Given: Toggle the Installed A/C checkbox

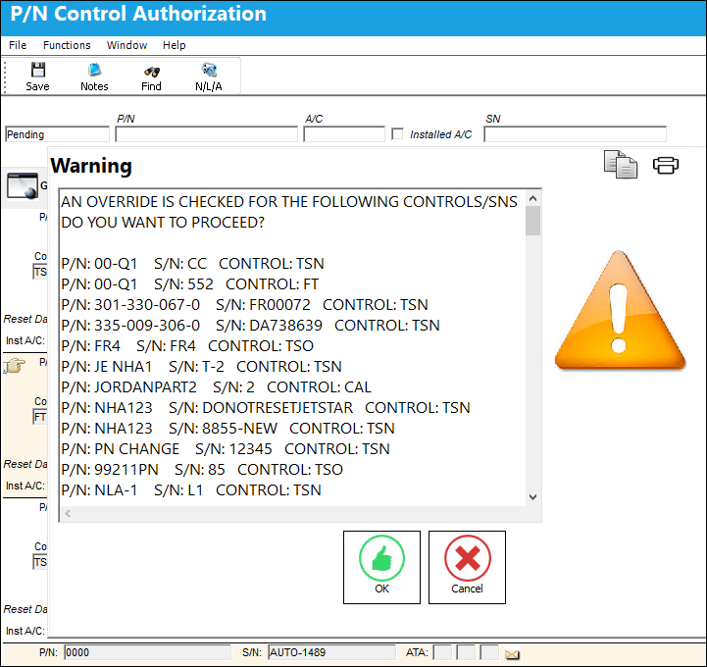Looking at the screenshot, I should tap(397, 134).
